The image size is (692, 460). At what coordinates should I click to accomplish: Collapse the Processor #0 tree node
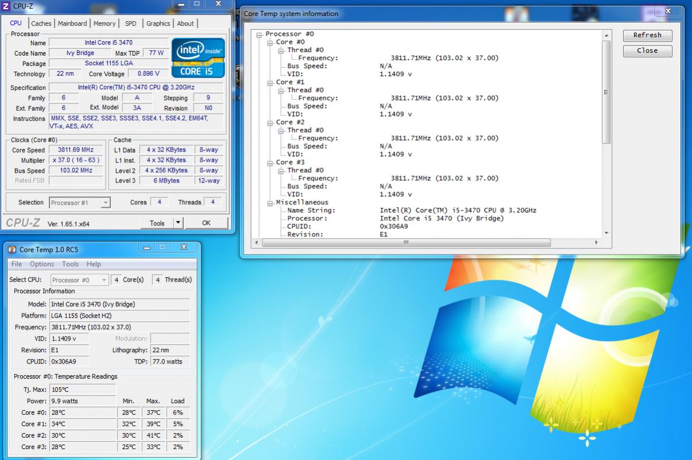point(260,34)
